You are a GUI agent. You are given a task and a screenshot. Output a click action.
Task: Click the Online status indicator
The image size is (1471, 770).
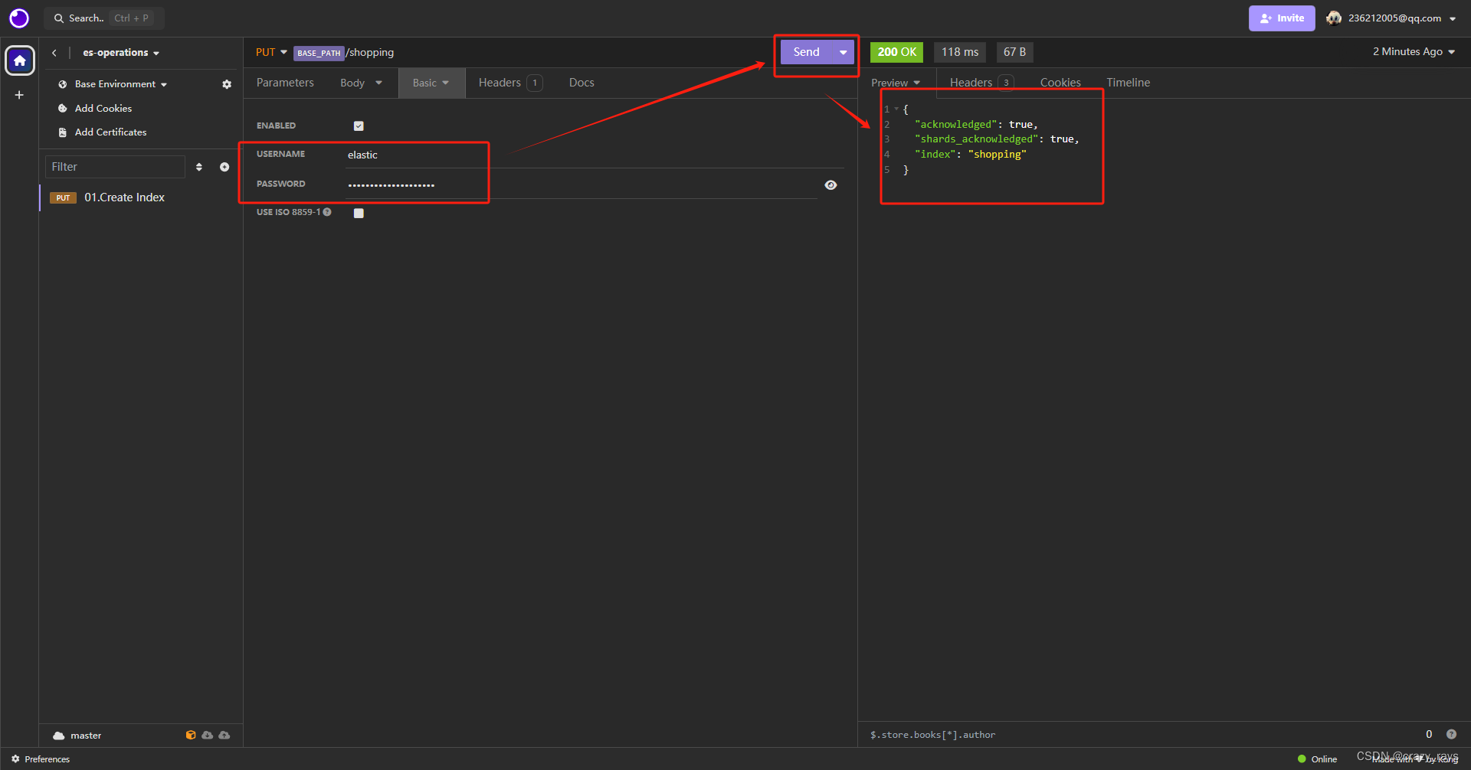1318,759
